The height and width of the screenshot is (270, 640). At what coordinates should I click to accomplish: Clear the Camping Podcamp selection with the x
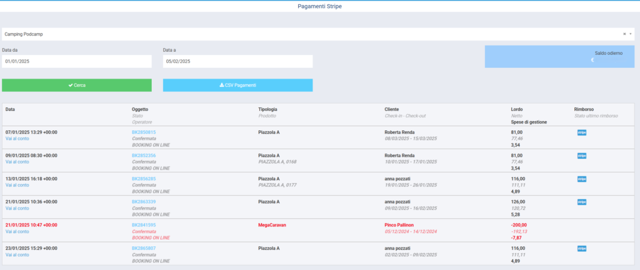(624, 34)
